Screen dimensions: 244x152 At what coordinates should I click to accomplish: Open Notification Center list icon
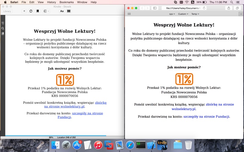coord(238,2)
